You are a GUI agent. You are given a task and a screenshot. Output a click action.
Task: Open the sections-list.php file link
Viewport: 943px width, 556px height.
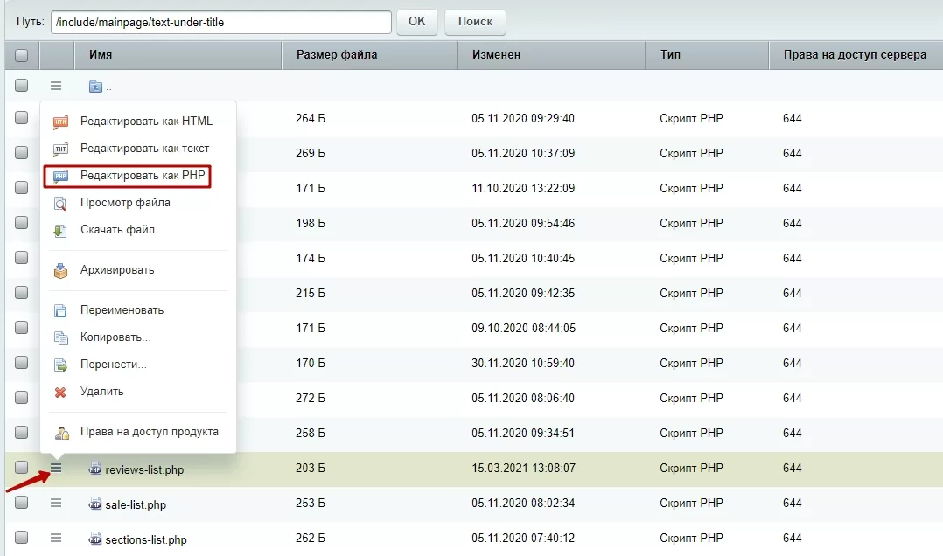[146, 539]
